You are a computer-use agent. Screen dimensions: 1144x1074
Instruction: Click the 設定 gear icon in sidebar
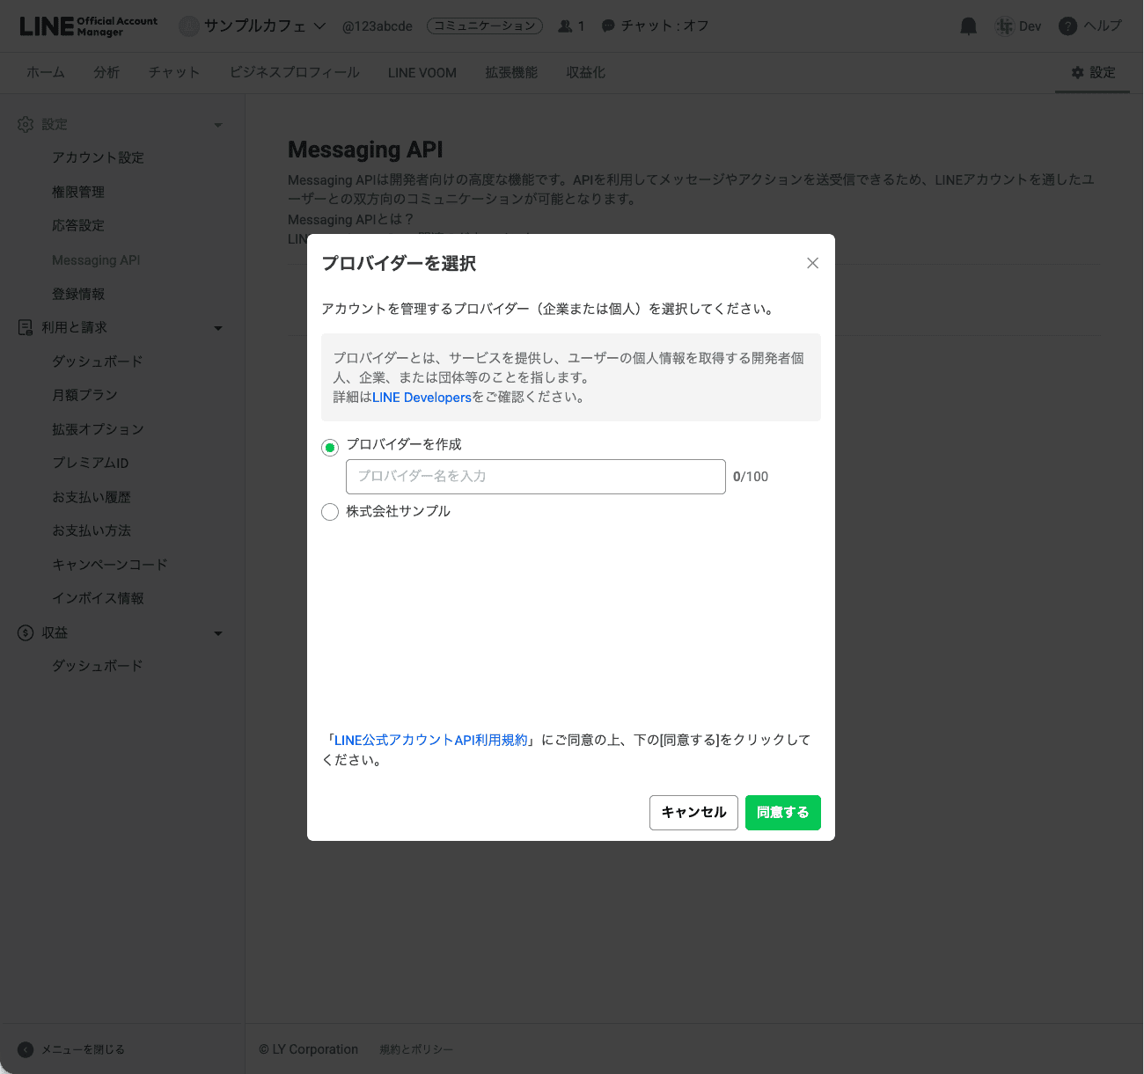[x=26, y=124]
